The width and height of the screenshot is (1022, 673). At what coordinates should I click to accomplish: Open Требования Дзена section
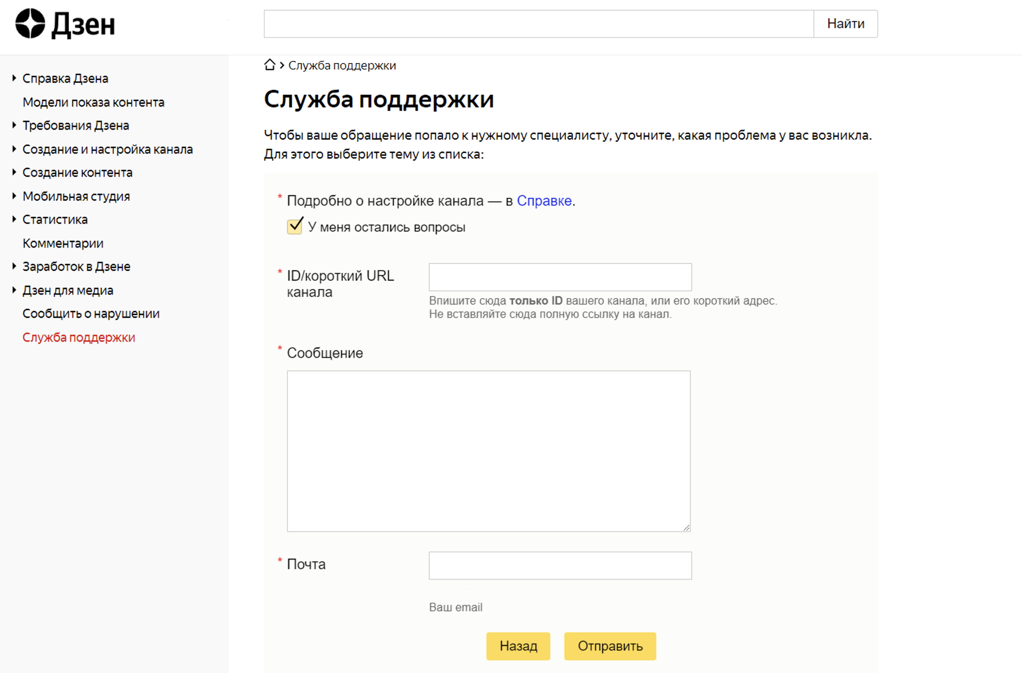(x=75, y=125)
